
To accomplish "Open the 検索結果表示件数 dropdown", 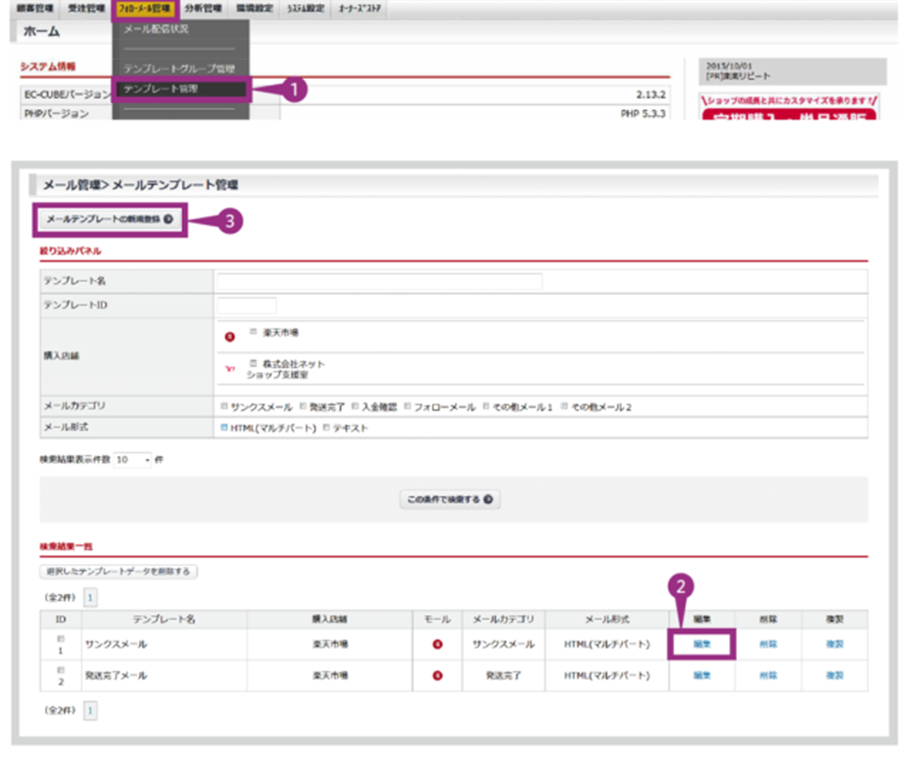I will click(x=133, y=460).
